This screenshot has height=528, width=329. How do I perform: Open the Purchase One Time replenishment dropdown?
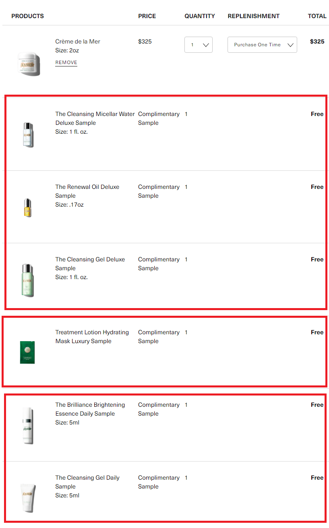(262, 45)
